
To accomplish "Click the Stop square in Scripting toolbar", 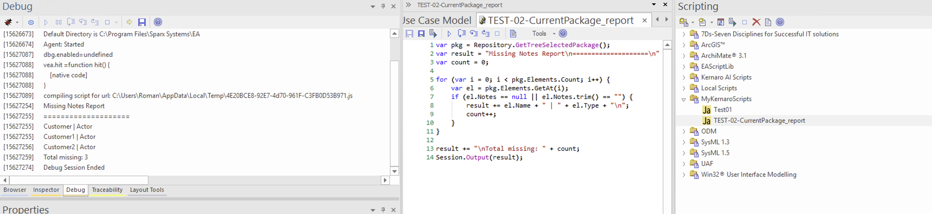I will pos(744,22).
